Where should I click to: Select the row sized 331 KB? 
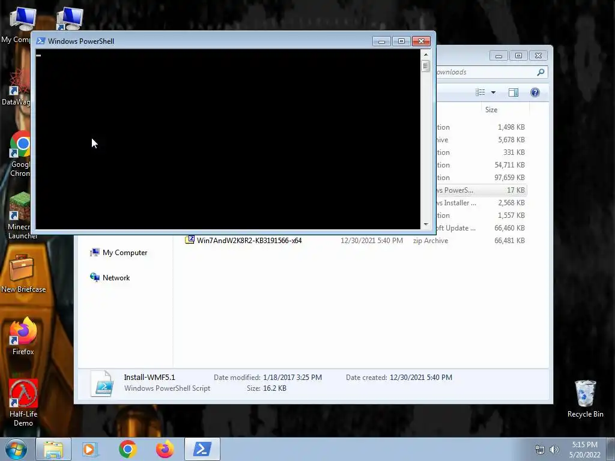481,152
